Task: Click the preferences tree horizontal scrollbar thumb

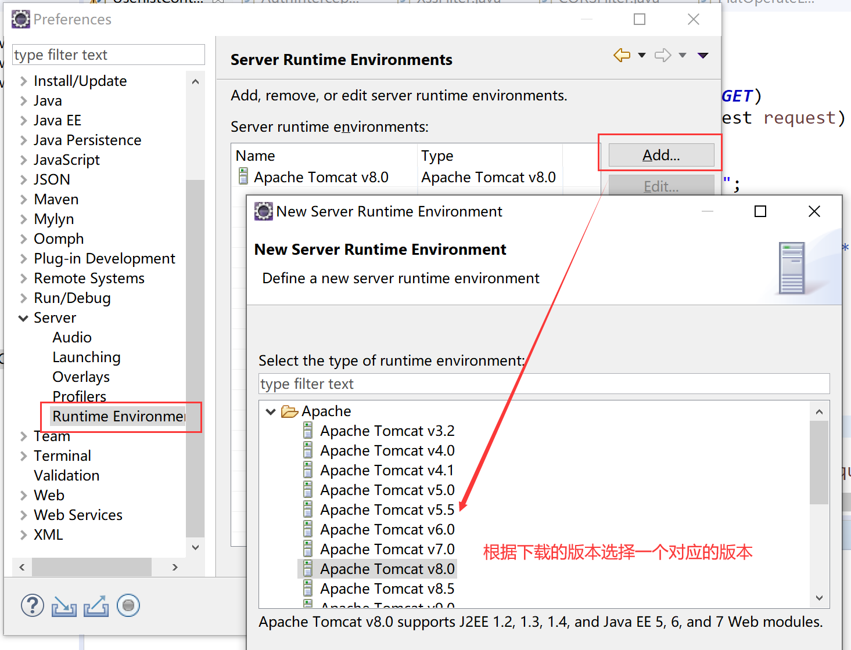Action: [x=92, y=567]
